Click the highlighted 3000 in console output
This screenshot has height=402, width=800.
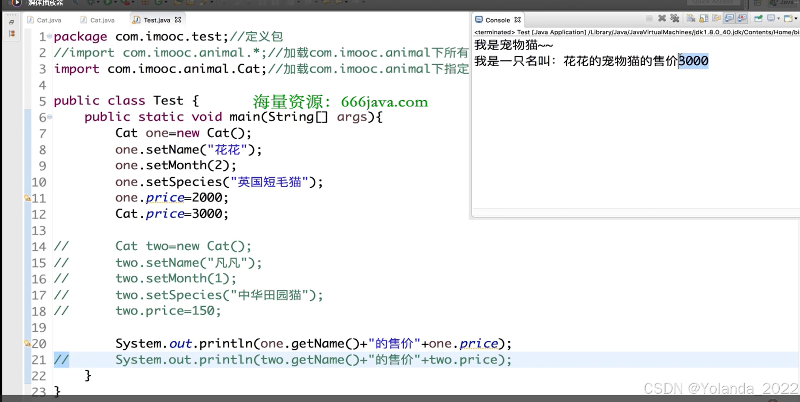click(693, 61)
